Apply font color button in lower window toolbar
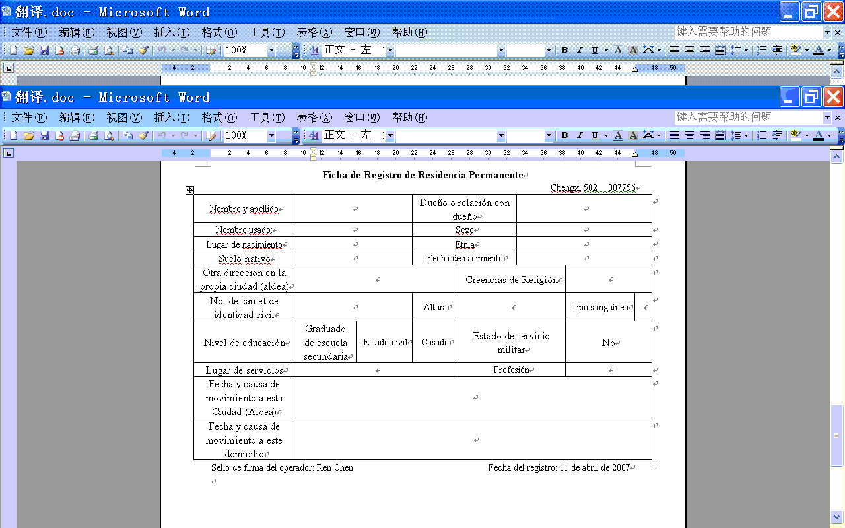 [x=819, y=135]
